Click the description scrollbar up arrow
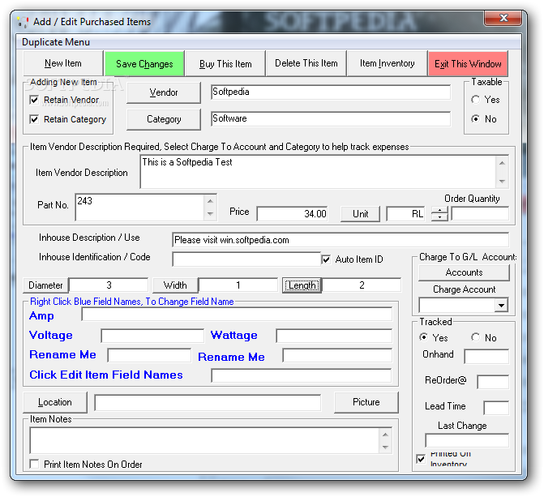544x497 pixels. click(x=502, y=163)
